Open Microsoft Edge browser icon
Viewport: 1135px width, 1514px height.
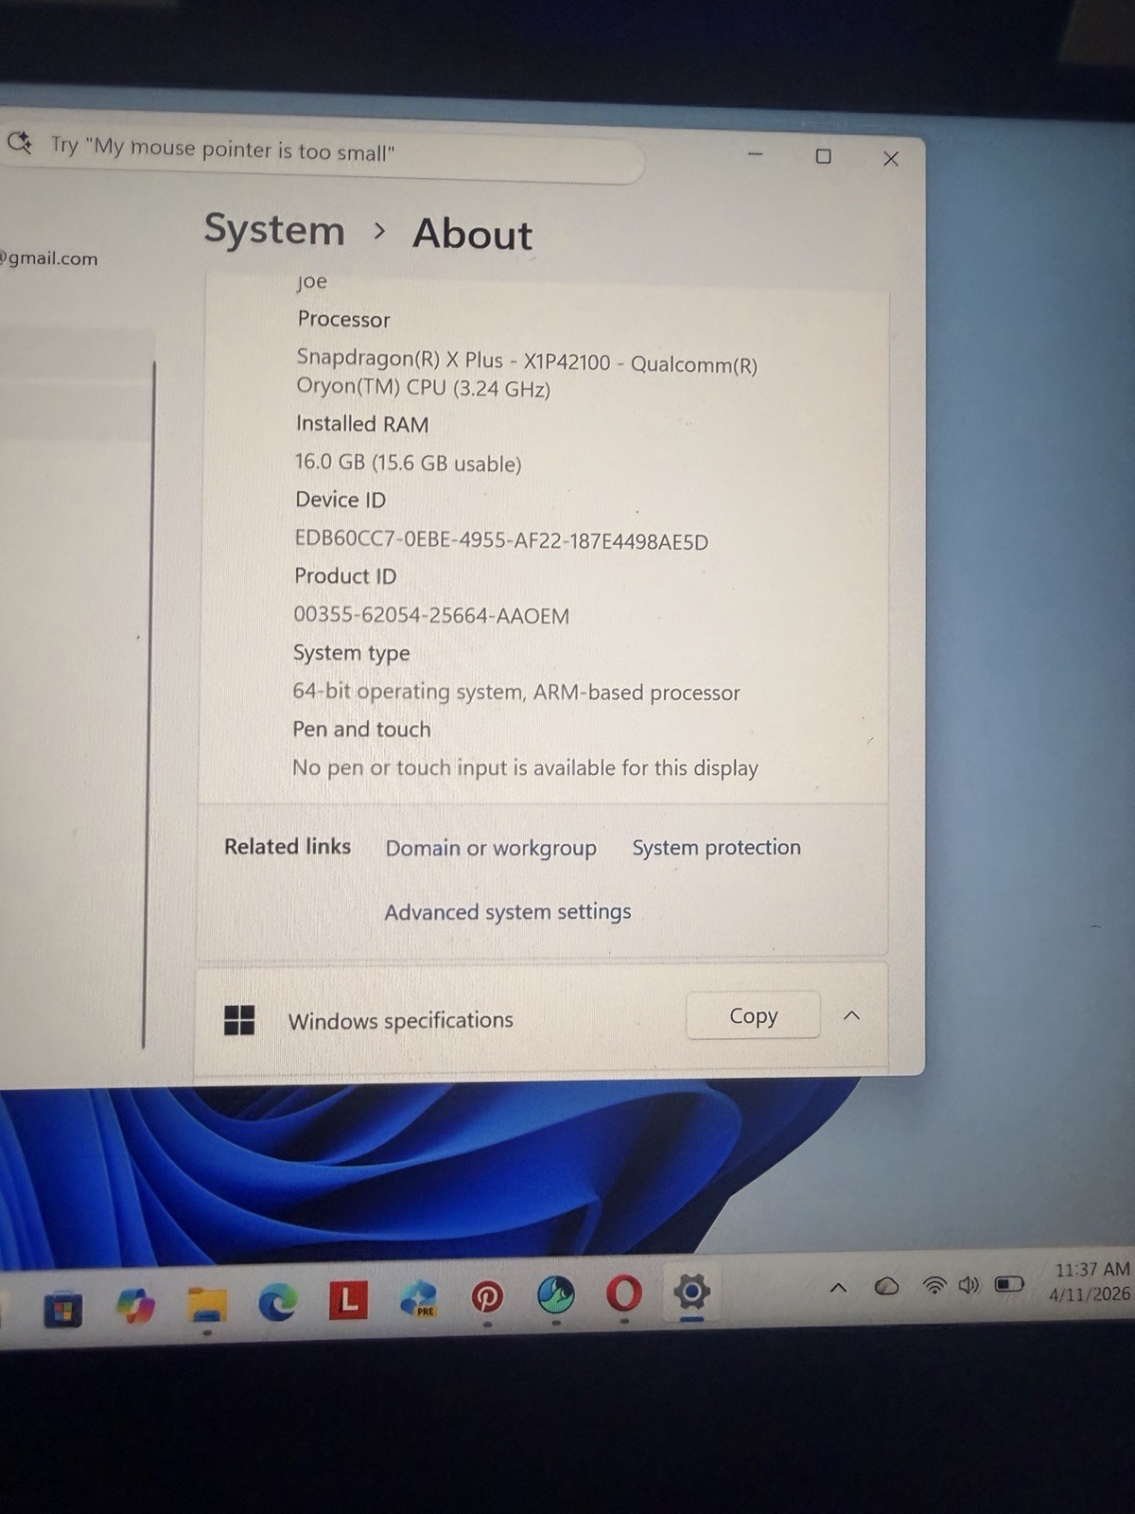[x=278, y=1302]
